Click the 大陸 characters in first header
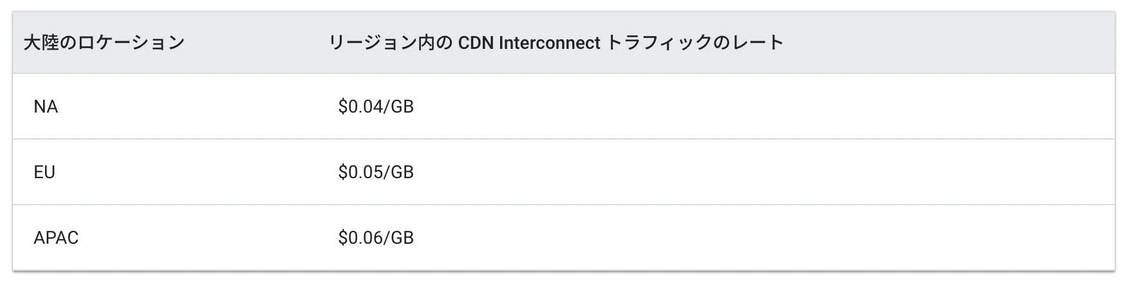The height and width of the screenshot is (292, 1138). (41, 42)
